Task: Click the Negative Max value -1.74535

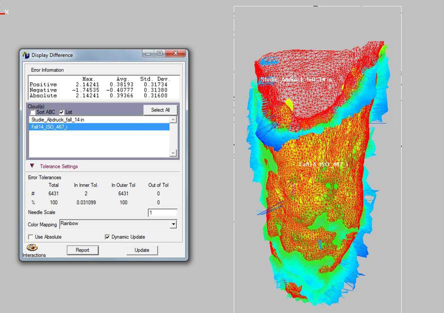Action: pos(86,90)
